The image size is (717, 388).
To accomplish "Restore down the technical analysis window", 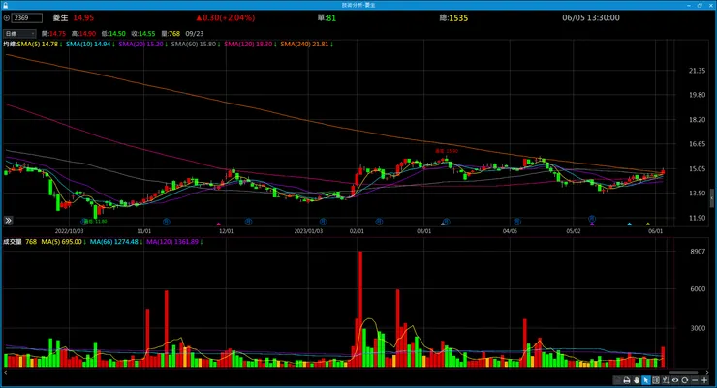I will pyautogui.click(x=700, y=5).
